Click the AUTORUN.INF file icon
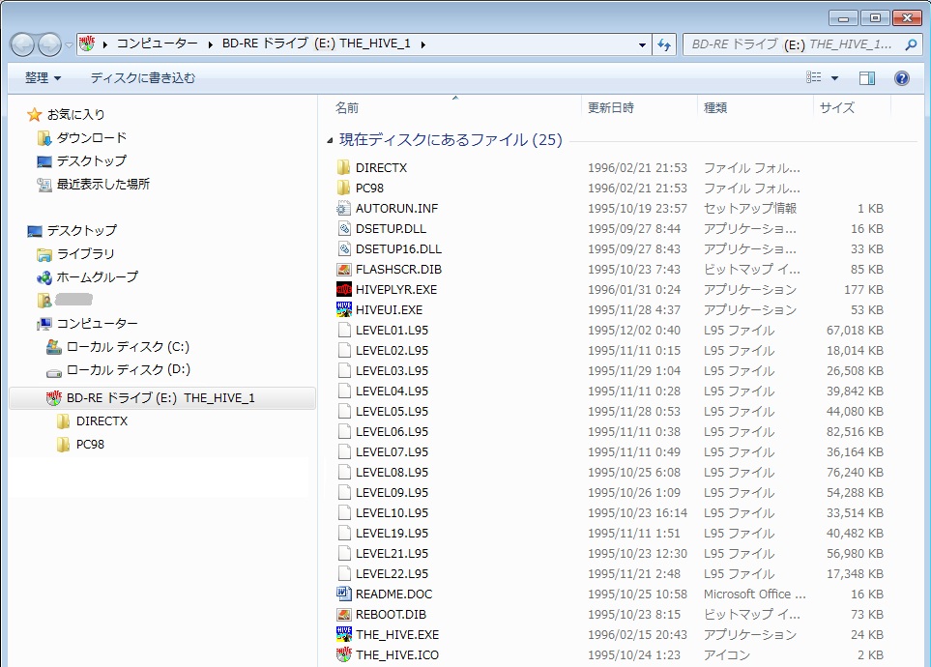 344,208
